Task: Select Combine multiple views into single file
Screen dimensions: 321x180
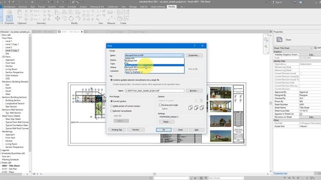Action: pos(111,80)
